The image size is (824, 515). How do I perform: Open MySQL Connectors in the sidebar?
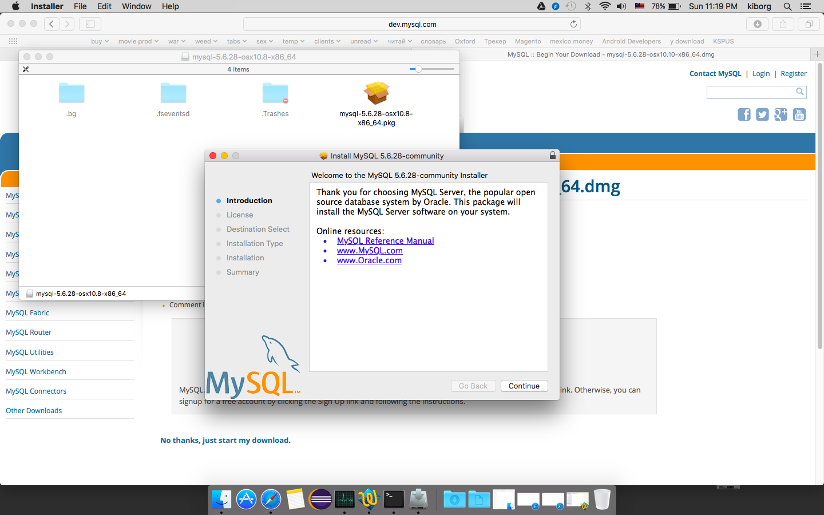coord(36,391)
